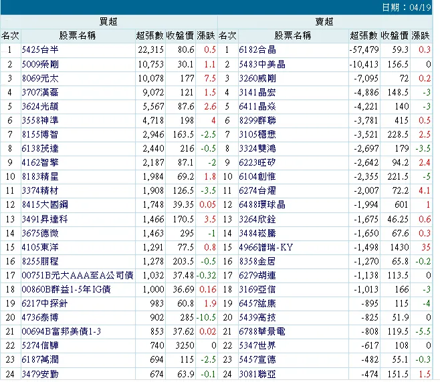
Task: Click the 買超 section header
Action: 108,21
